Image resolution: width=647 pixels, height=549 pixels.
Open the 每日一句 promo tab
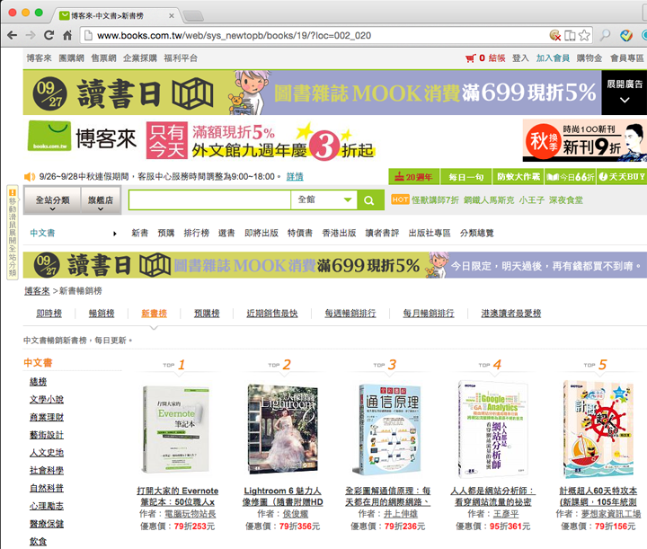(x=465, y=177)
